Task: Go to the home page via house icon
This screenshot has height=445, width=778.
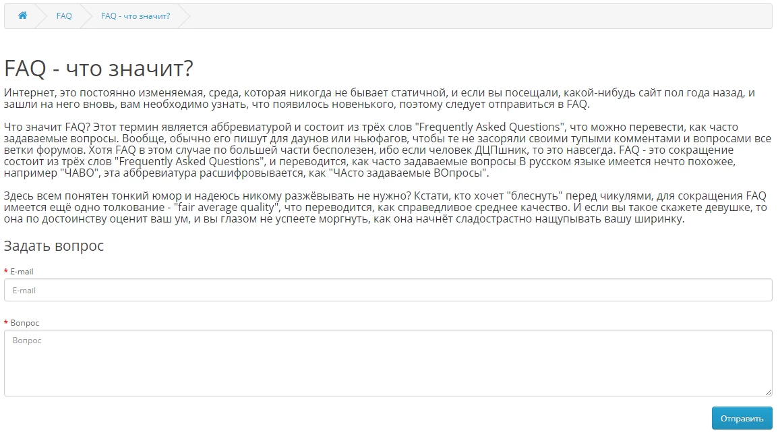Action: point(22,16)
